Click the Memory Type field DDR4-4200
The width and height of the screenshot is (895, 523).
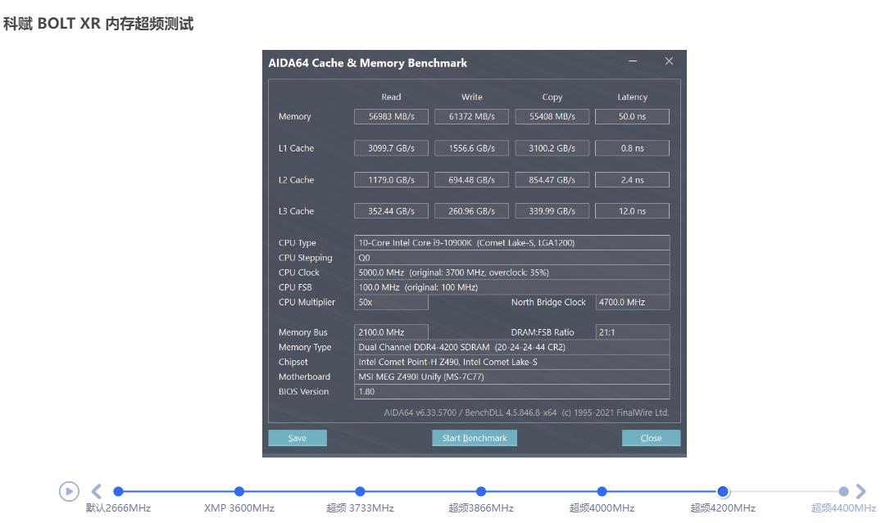(x=512, y=347)
